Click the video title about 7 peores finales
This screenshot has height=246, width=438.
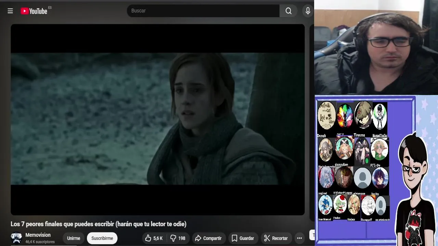[99, 224]
